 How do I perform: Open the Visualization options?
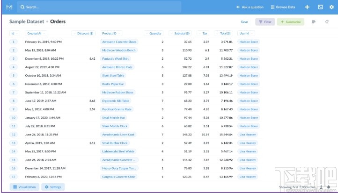coord(24,187)
